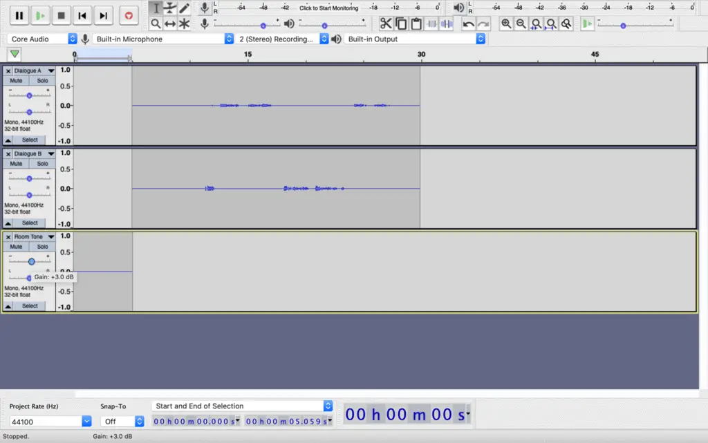
Task: Solo the Room Tone track
Action: click(x=42, y=247)
